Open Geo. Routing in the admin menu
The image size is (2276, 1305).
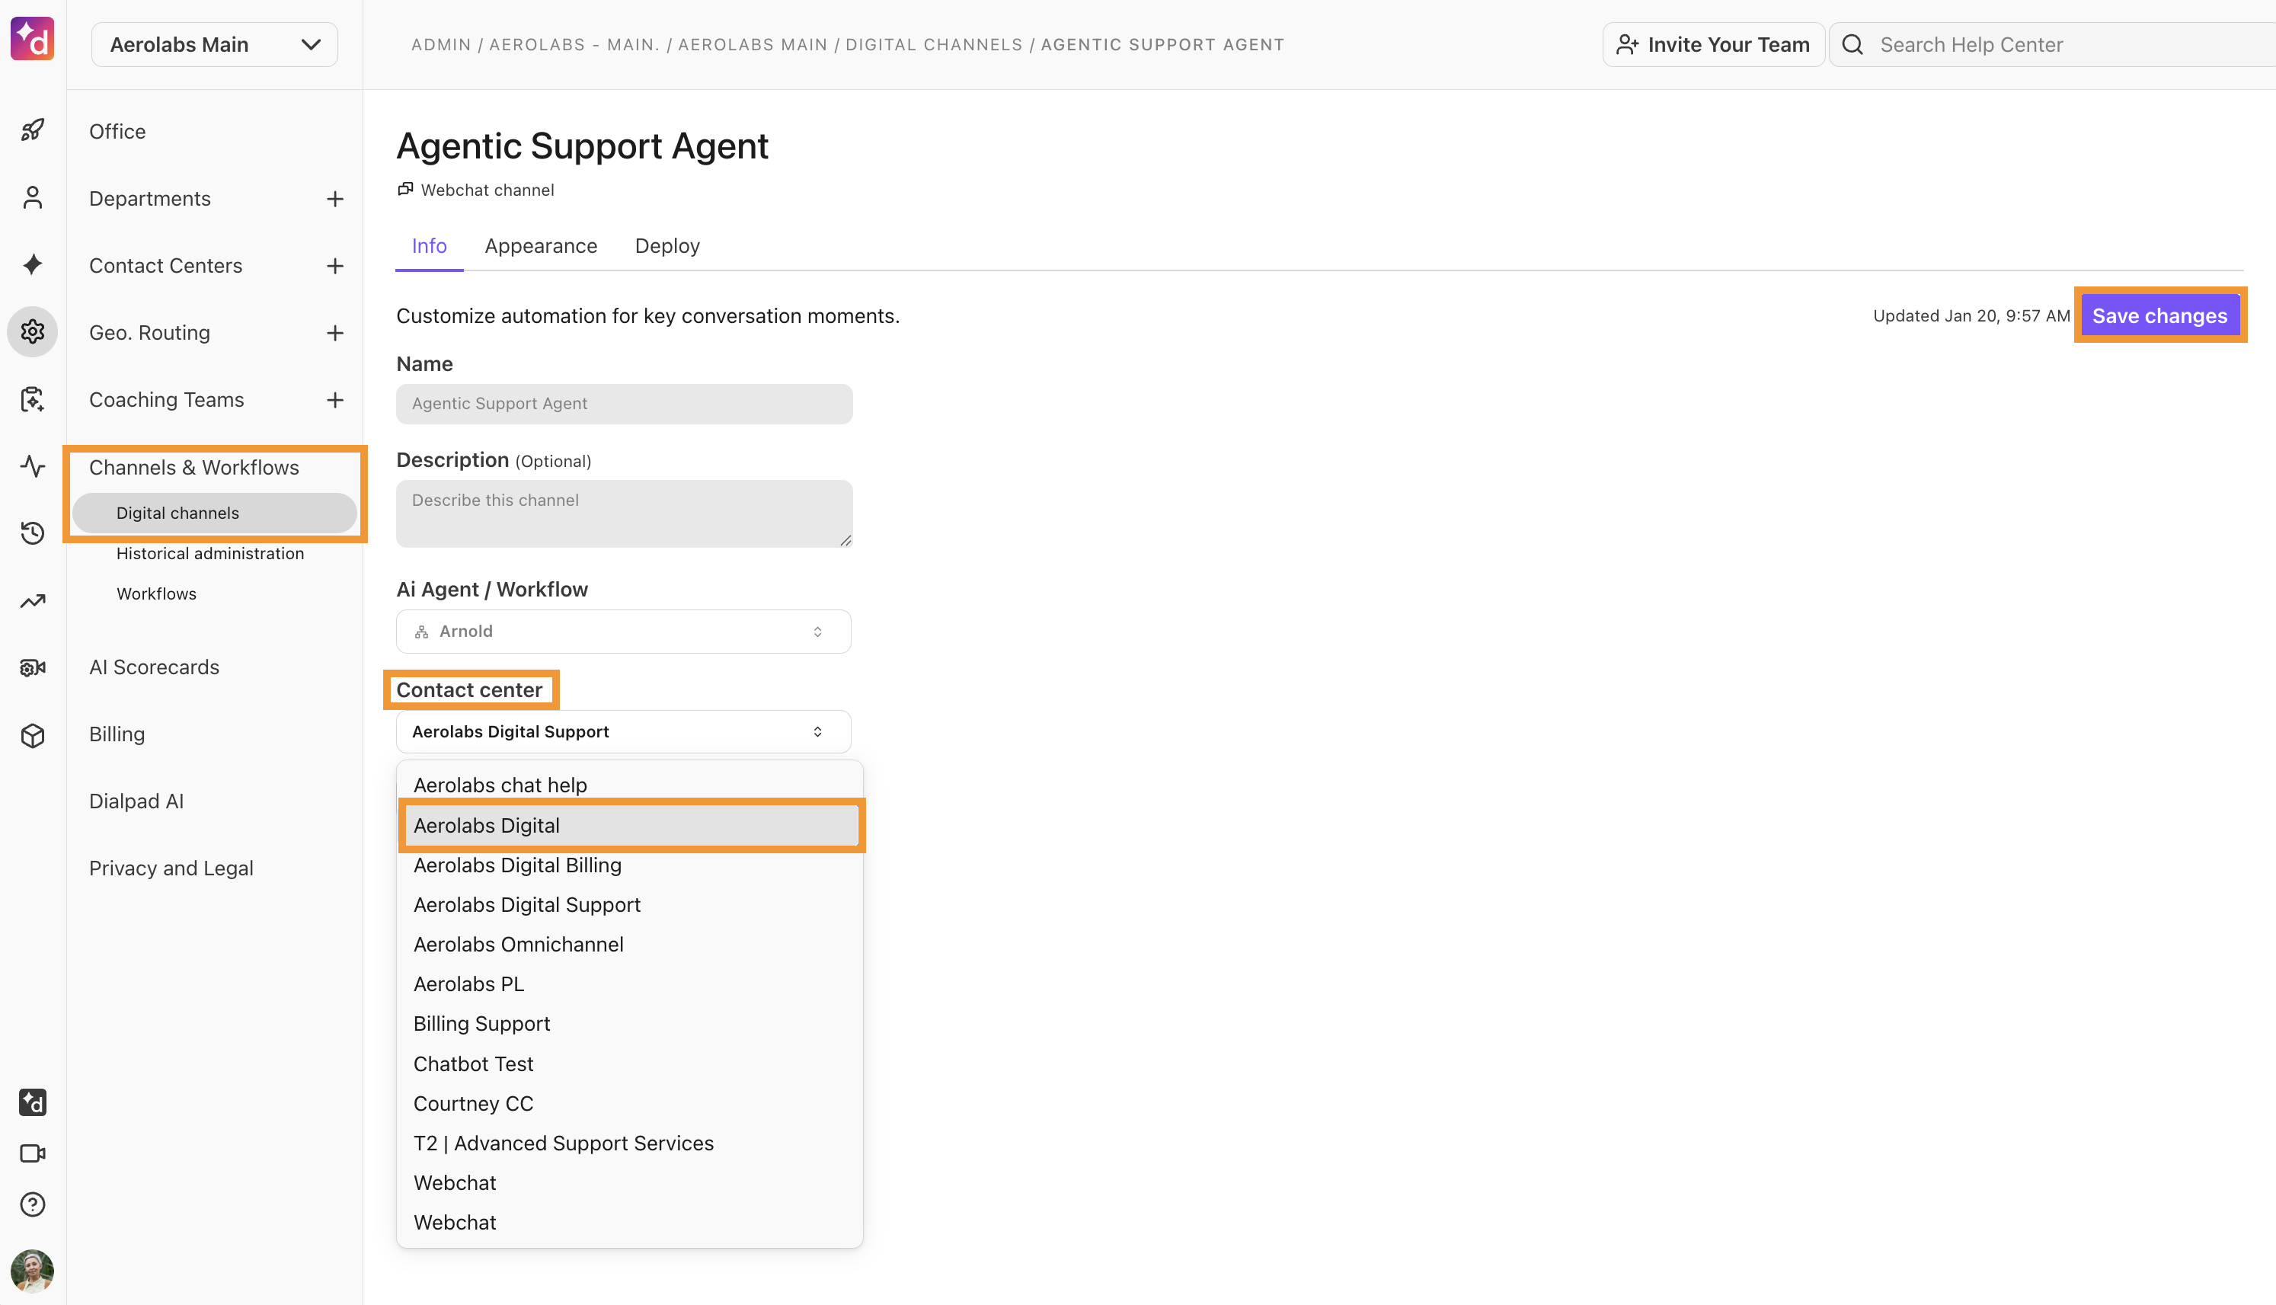pos(149,334)
